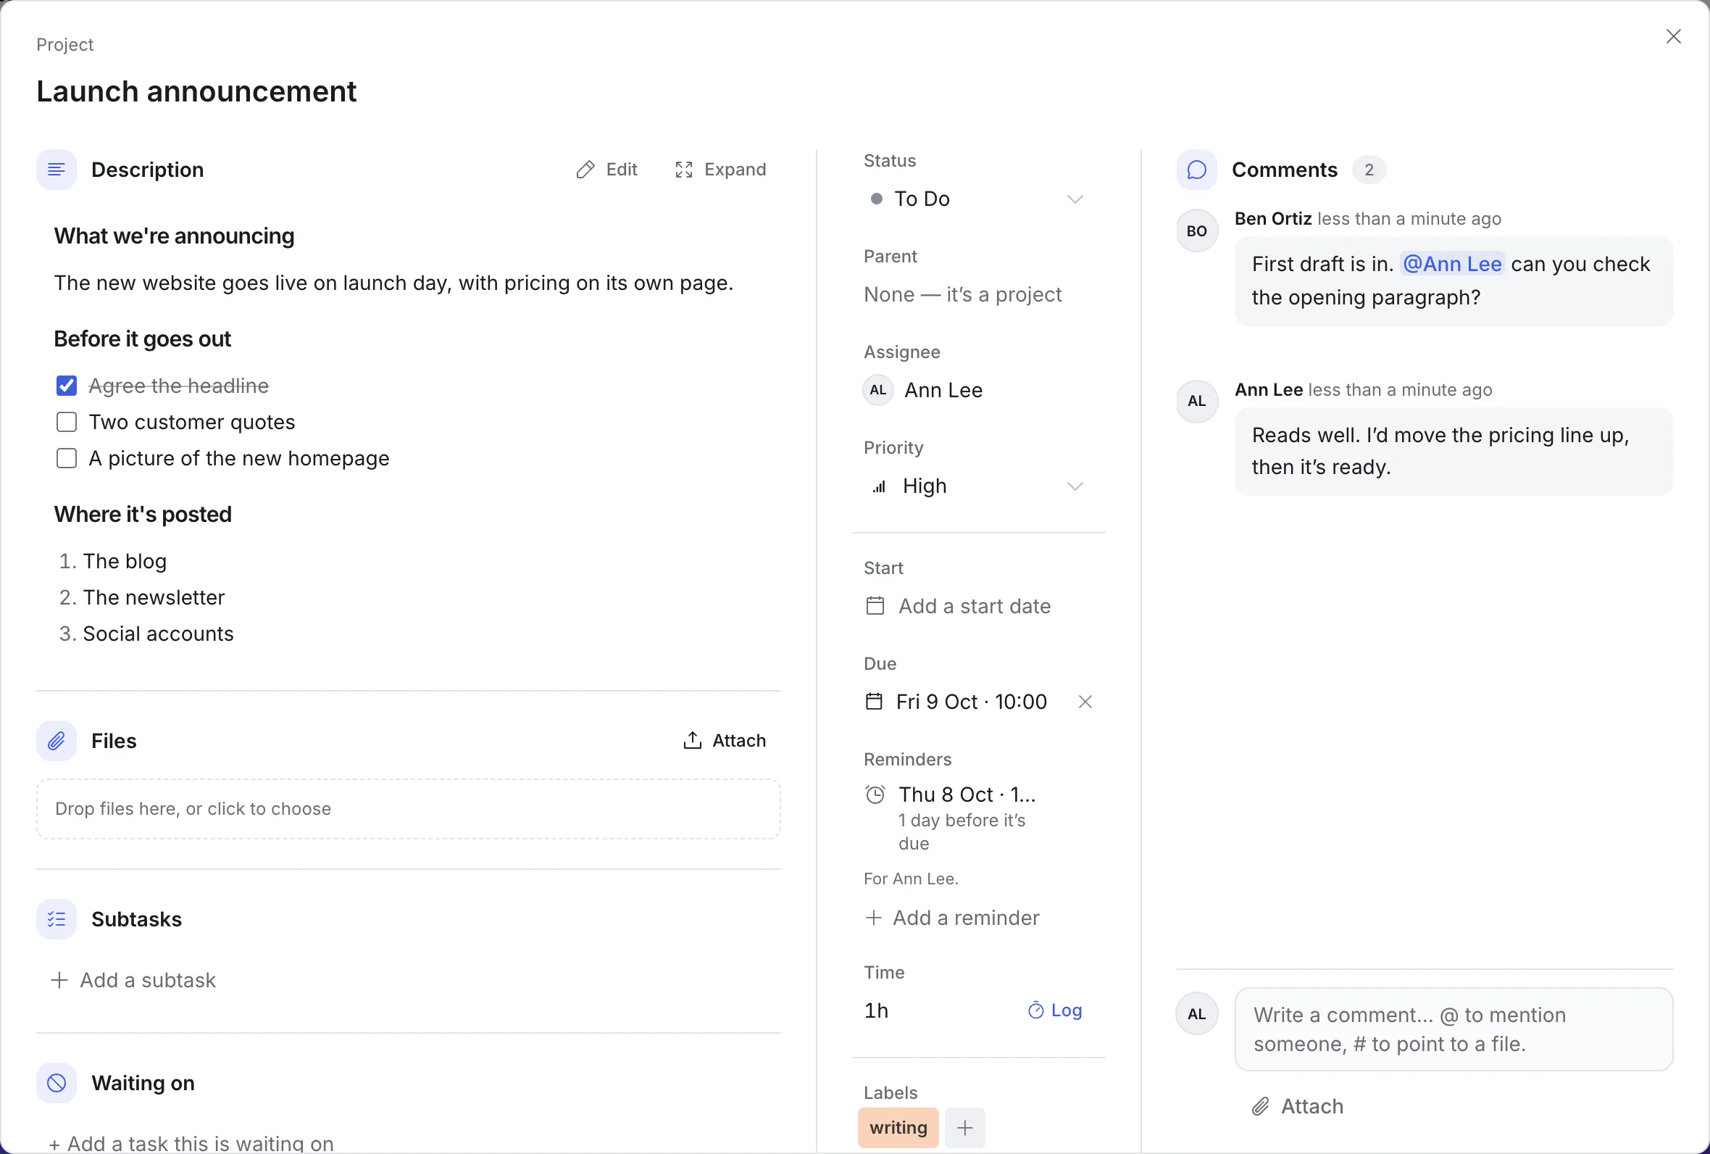Check Two customer quotes
Image resolution: width=1710 pixels, height=1154 pixels.
[67, 422]
